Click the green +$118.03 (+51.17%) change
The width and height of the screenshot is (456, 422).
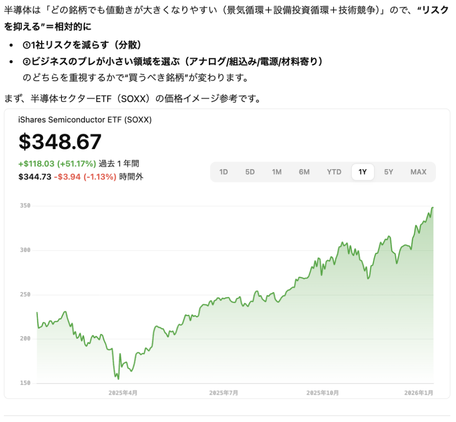point(57,163)
